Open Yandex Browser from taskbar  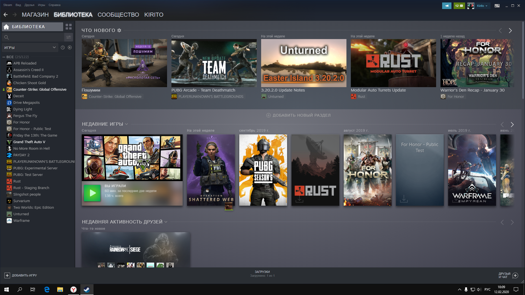coord(73,290)
